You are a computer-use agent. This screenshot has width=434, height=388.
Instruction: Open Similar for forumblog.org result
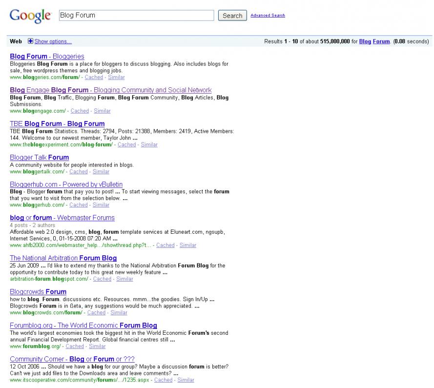[97, 346]
